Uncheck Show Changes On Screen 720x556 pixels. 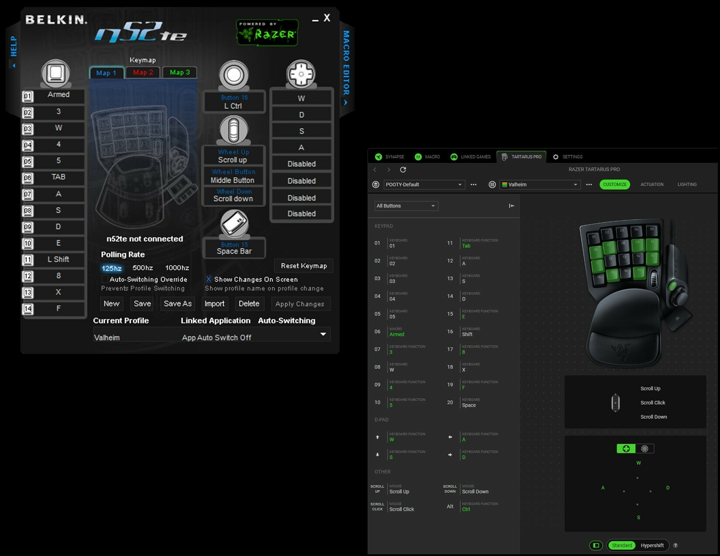pos(209,279)
